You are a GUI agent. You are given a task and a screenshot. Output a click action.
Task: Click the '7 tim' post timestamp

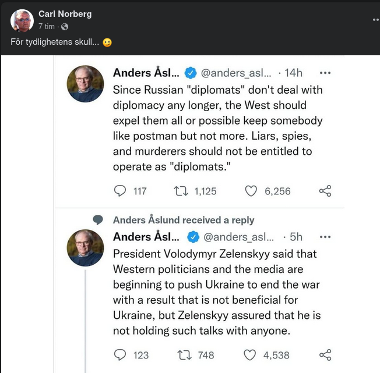(x=47, y=27)
